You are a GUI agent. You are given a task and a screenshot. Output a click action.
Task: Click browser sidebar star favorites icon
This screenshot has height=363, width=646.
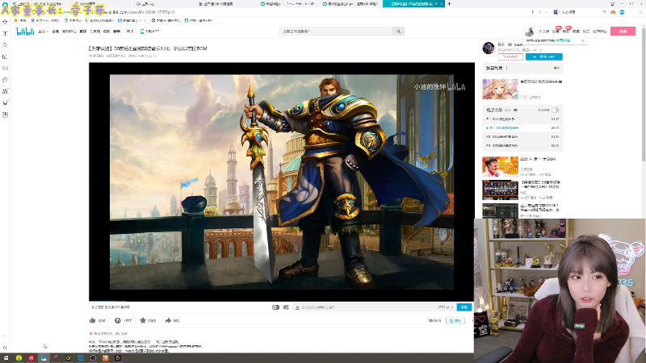[5, 22]
